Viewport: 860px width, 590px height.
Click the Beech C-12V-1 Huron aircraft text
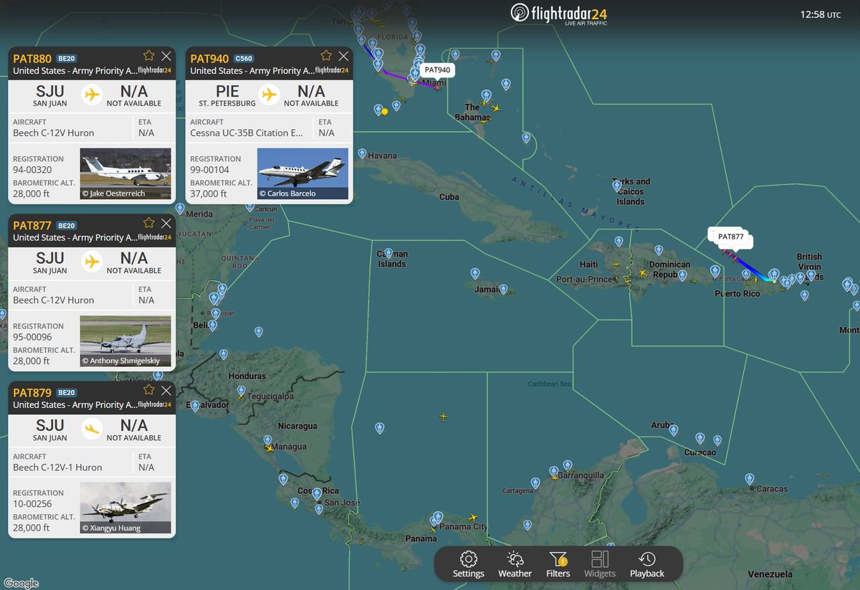[x=57, y=467]
